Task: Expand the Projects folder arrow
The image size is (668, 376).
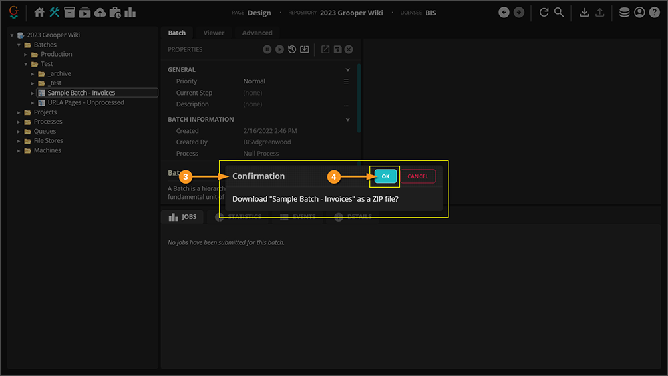Action: [x=19, y=112]
